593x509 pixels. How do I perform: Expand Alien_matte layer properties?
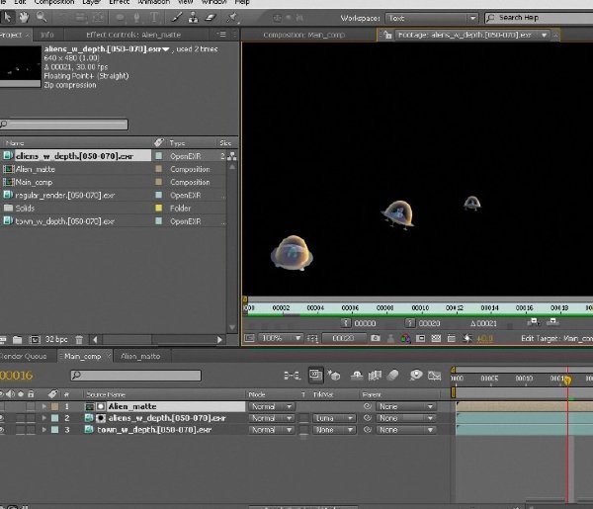point(44,406)
